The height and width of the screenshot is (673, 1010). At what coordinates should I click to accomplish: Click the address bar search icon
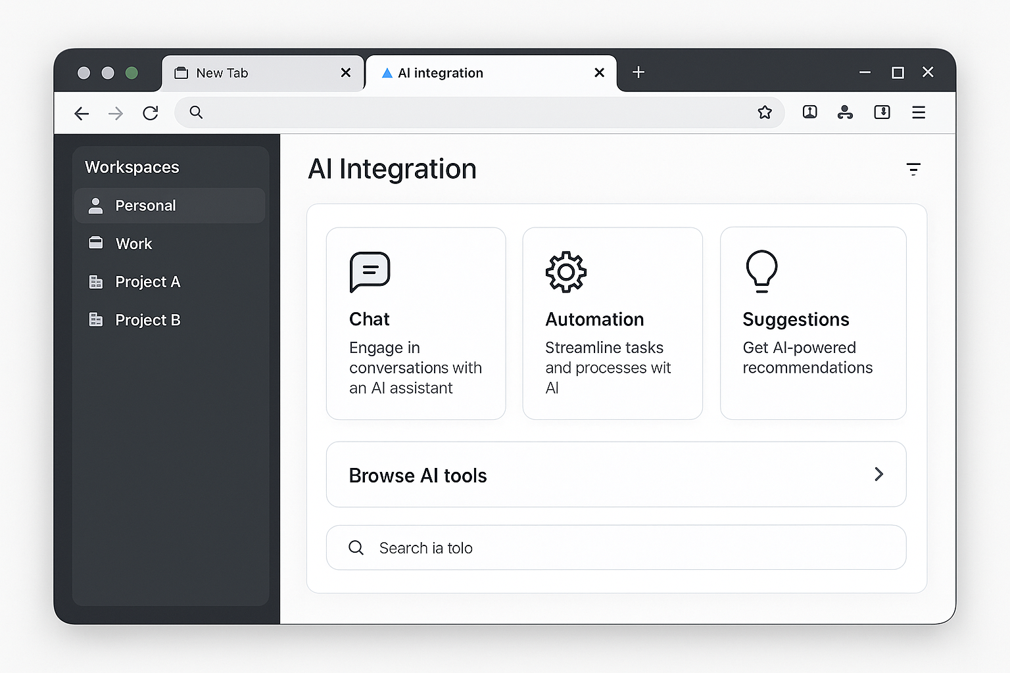[x=196, y=112]
